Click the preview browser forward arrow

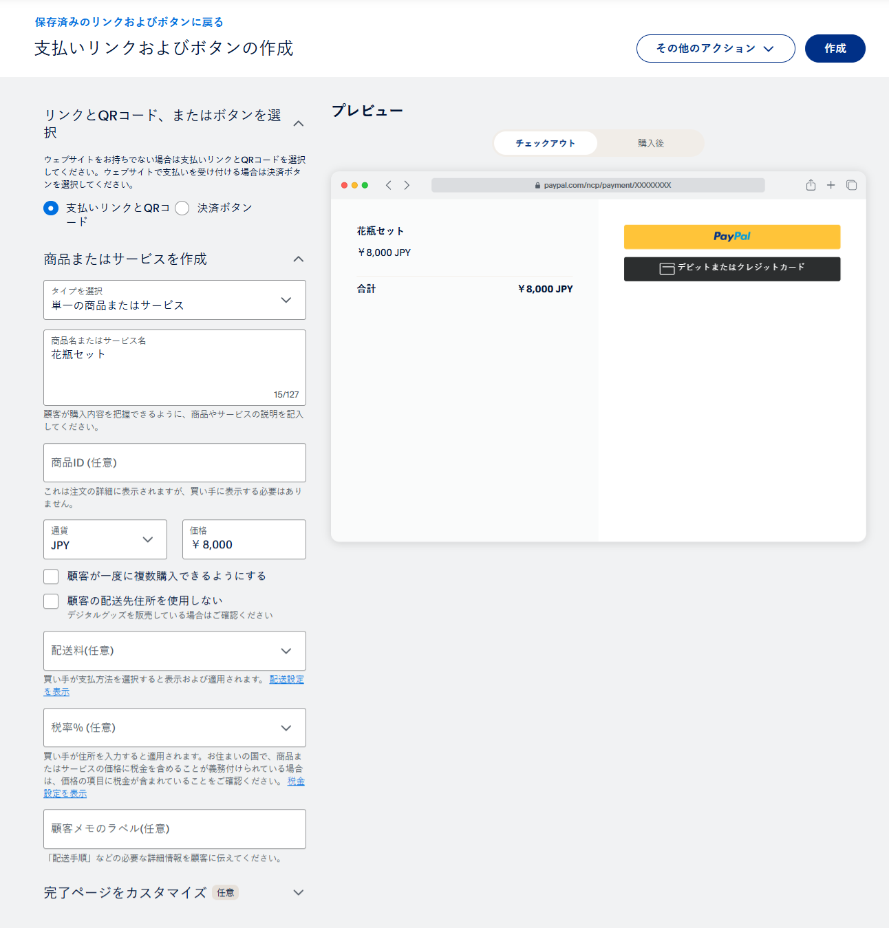tap(407, 185)
